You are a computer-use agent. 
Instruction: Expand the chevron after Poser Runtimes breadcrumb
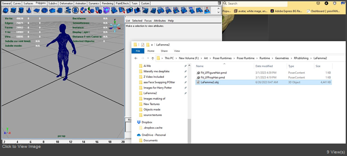pos(234,58)
